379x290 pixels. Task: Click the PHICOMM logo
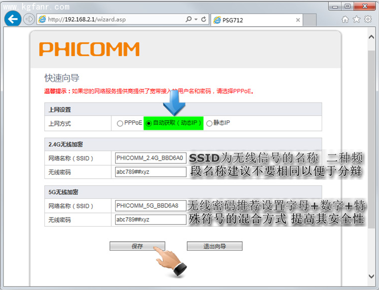tap(89, 49)
